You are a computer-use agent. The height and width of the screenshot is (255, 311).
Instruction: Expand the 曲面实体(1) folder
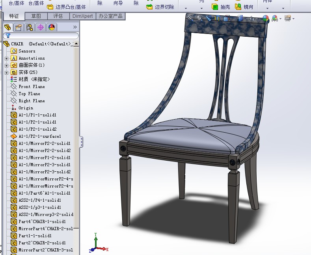7,66
